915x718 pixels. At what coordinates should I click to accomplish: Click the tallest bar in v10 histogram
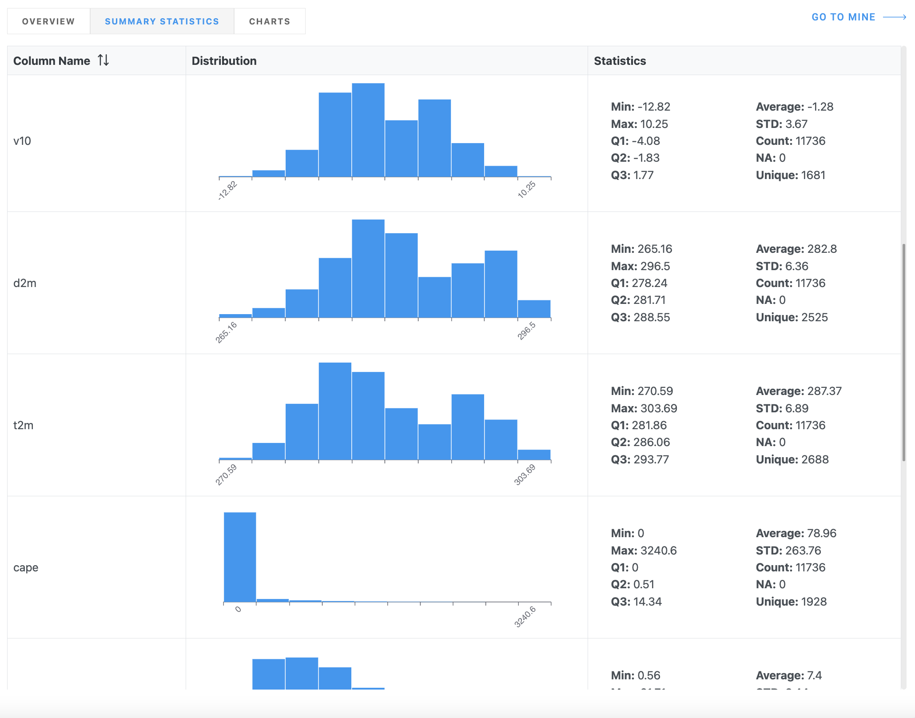click(368, 130)
